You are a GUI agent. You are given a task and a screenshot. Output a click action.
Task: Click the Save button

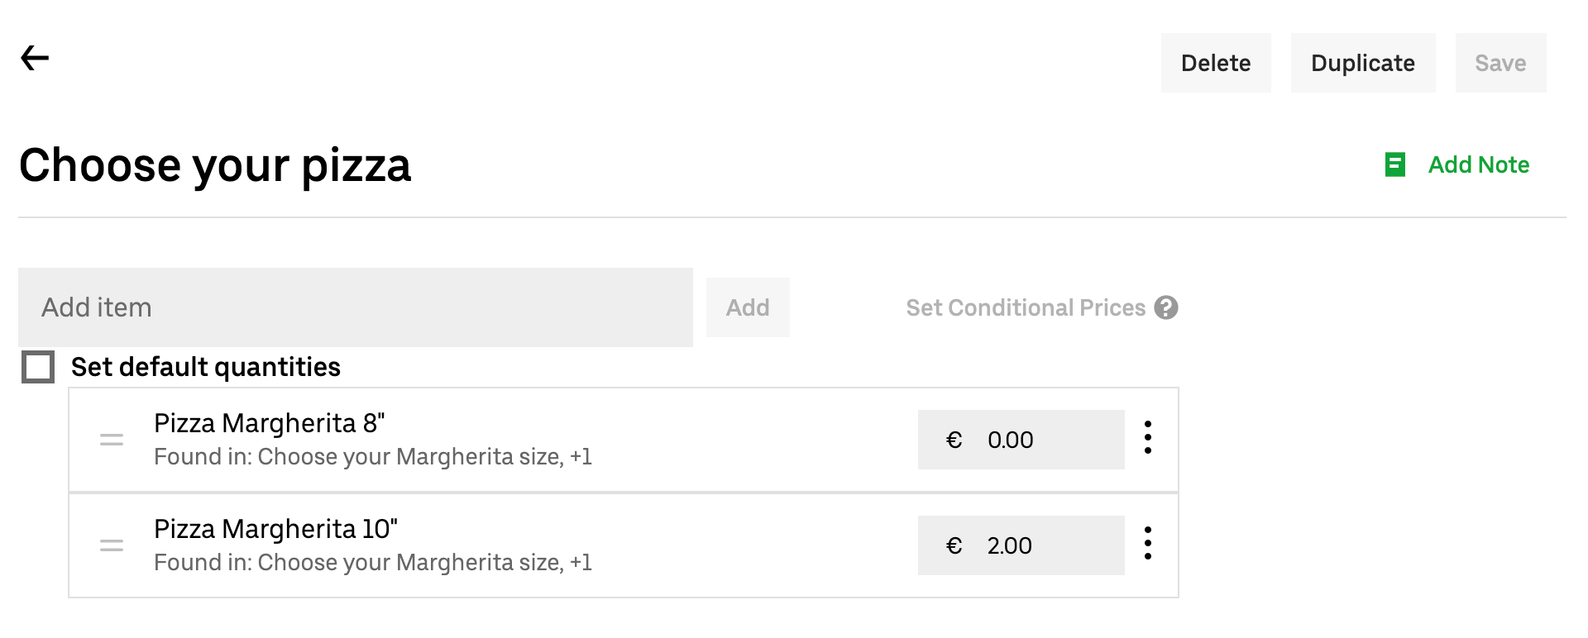[x=1500, y=63]
